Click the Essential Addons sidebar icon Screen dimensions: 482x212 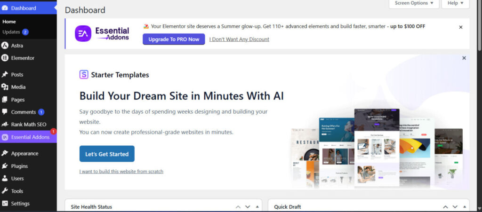5,137
